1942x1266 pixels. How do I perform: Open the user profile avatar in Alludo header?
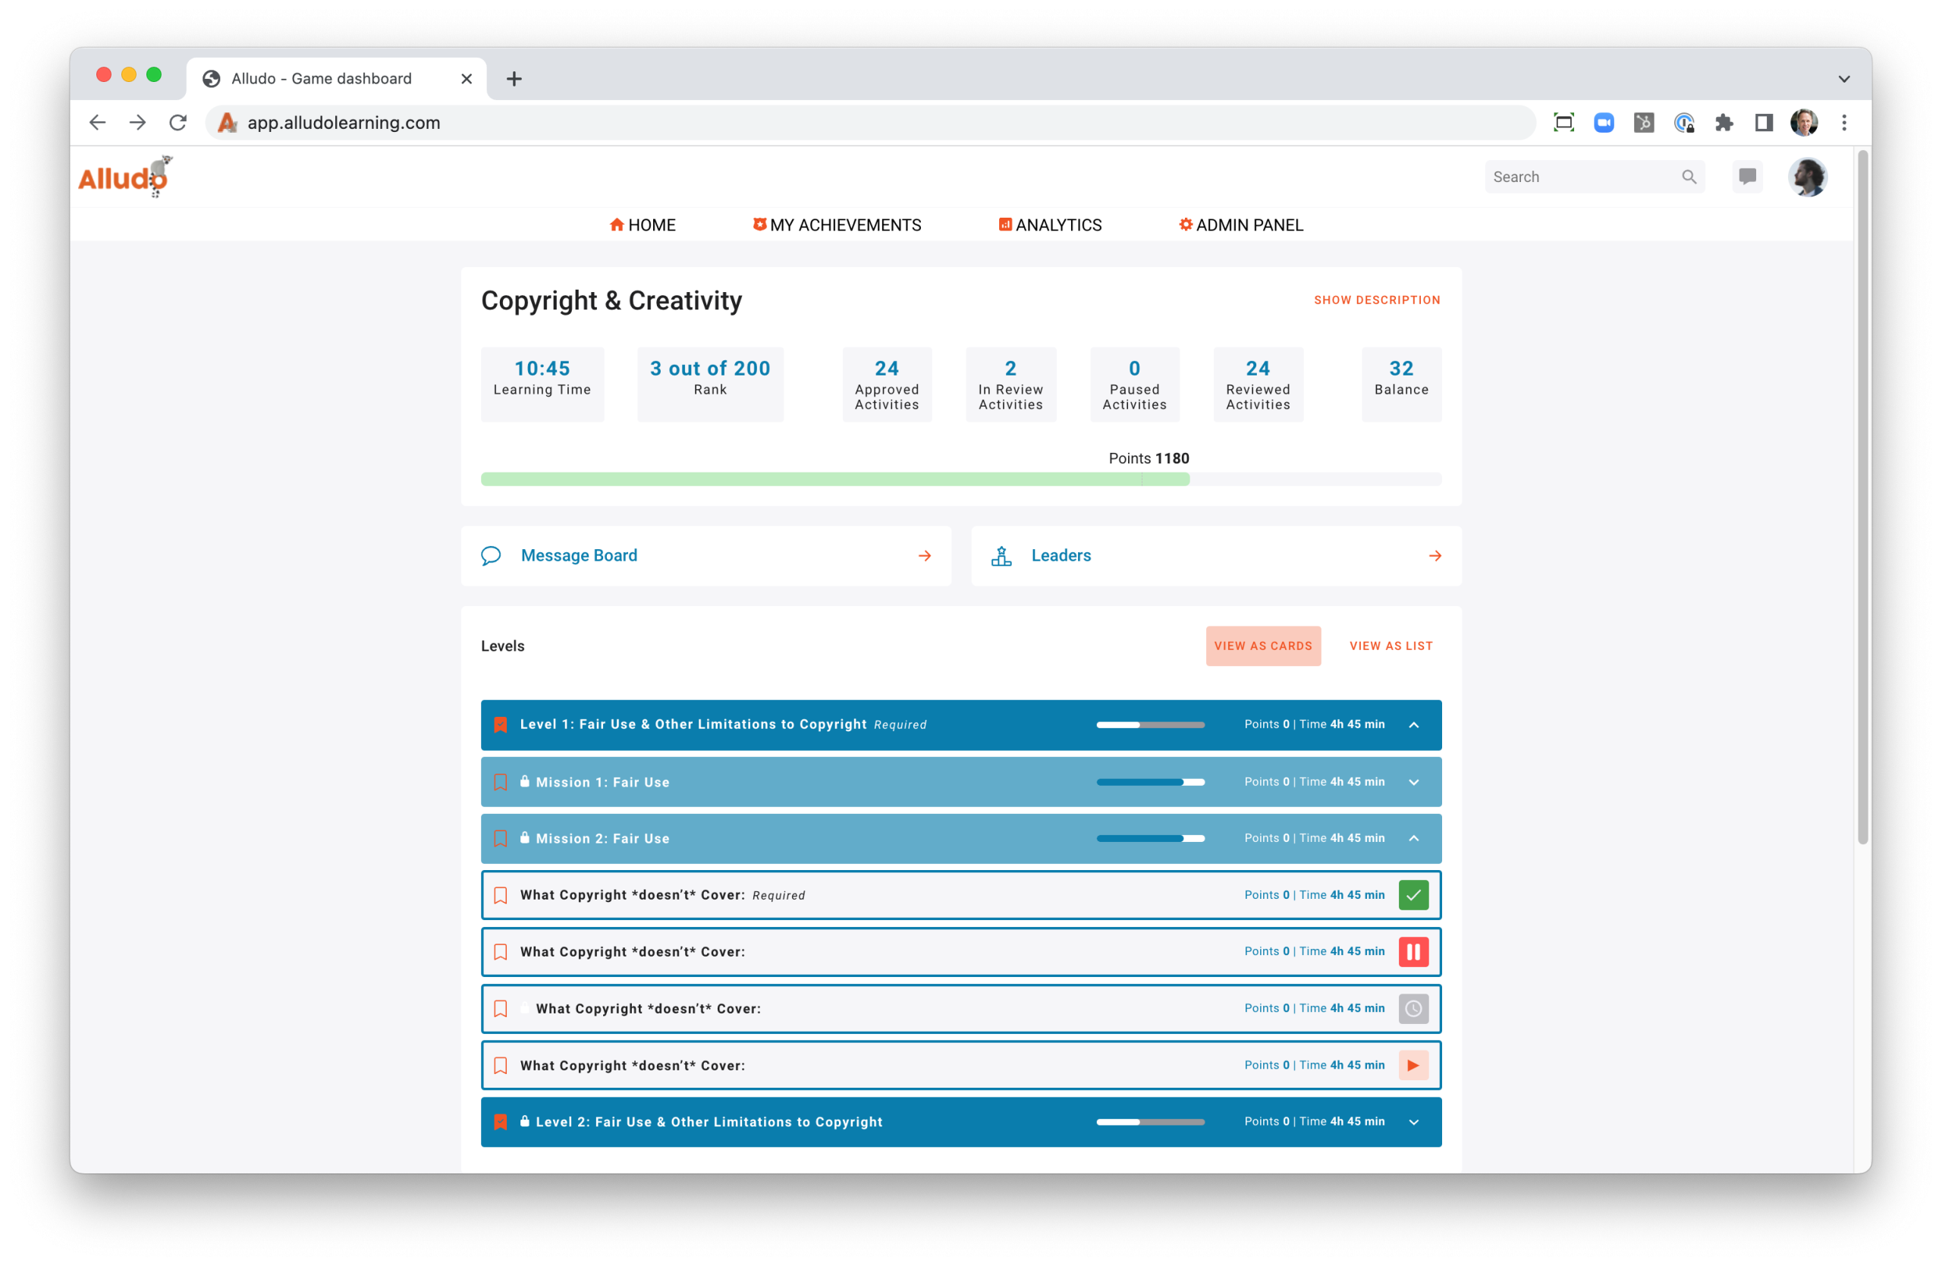tap(1808, 177)
